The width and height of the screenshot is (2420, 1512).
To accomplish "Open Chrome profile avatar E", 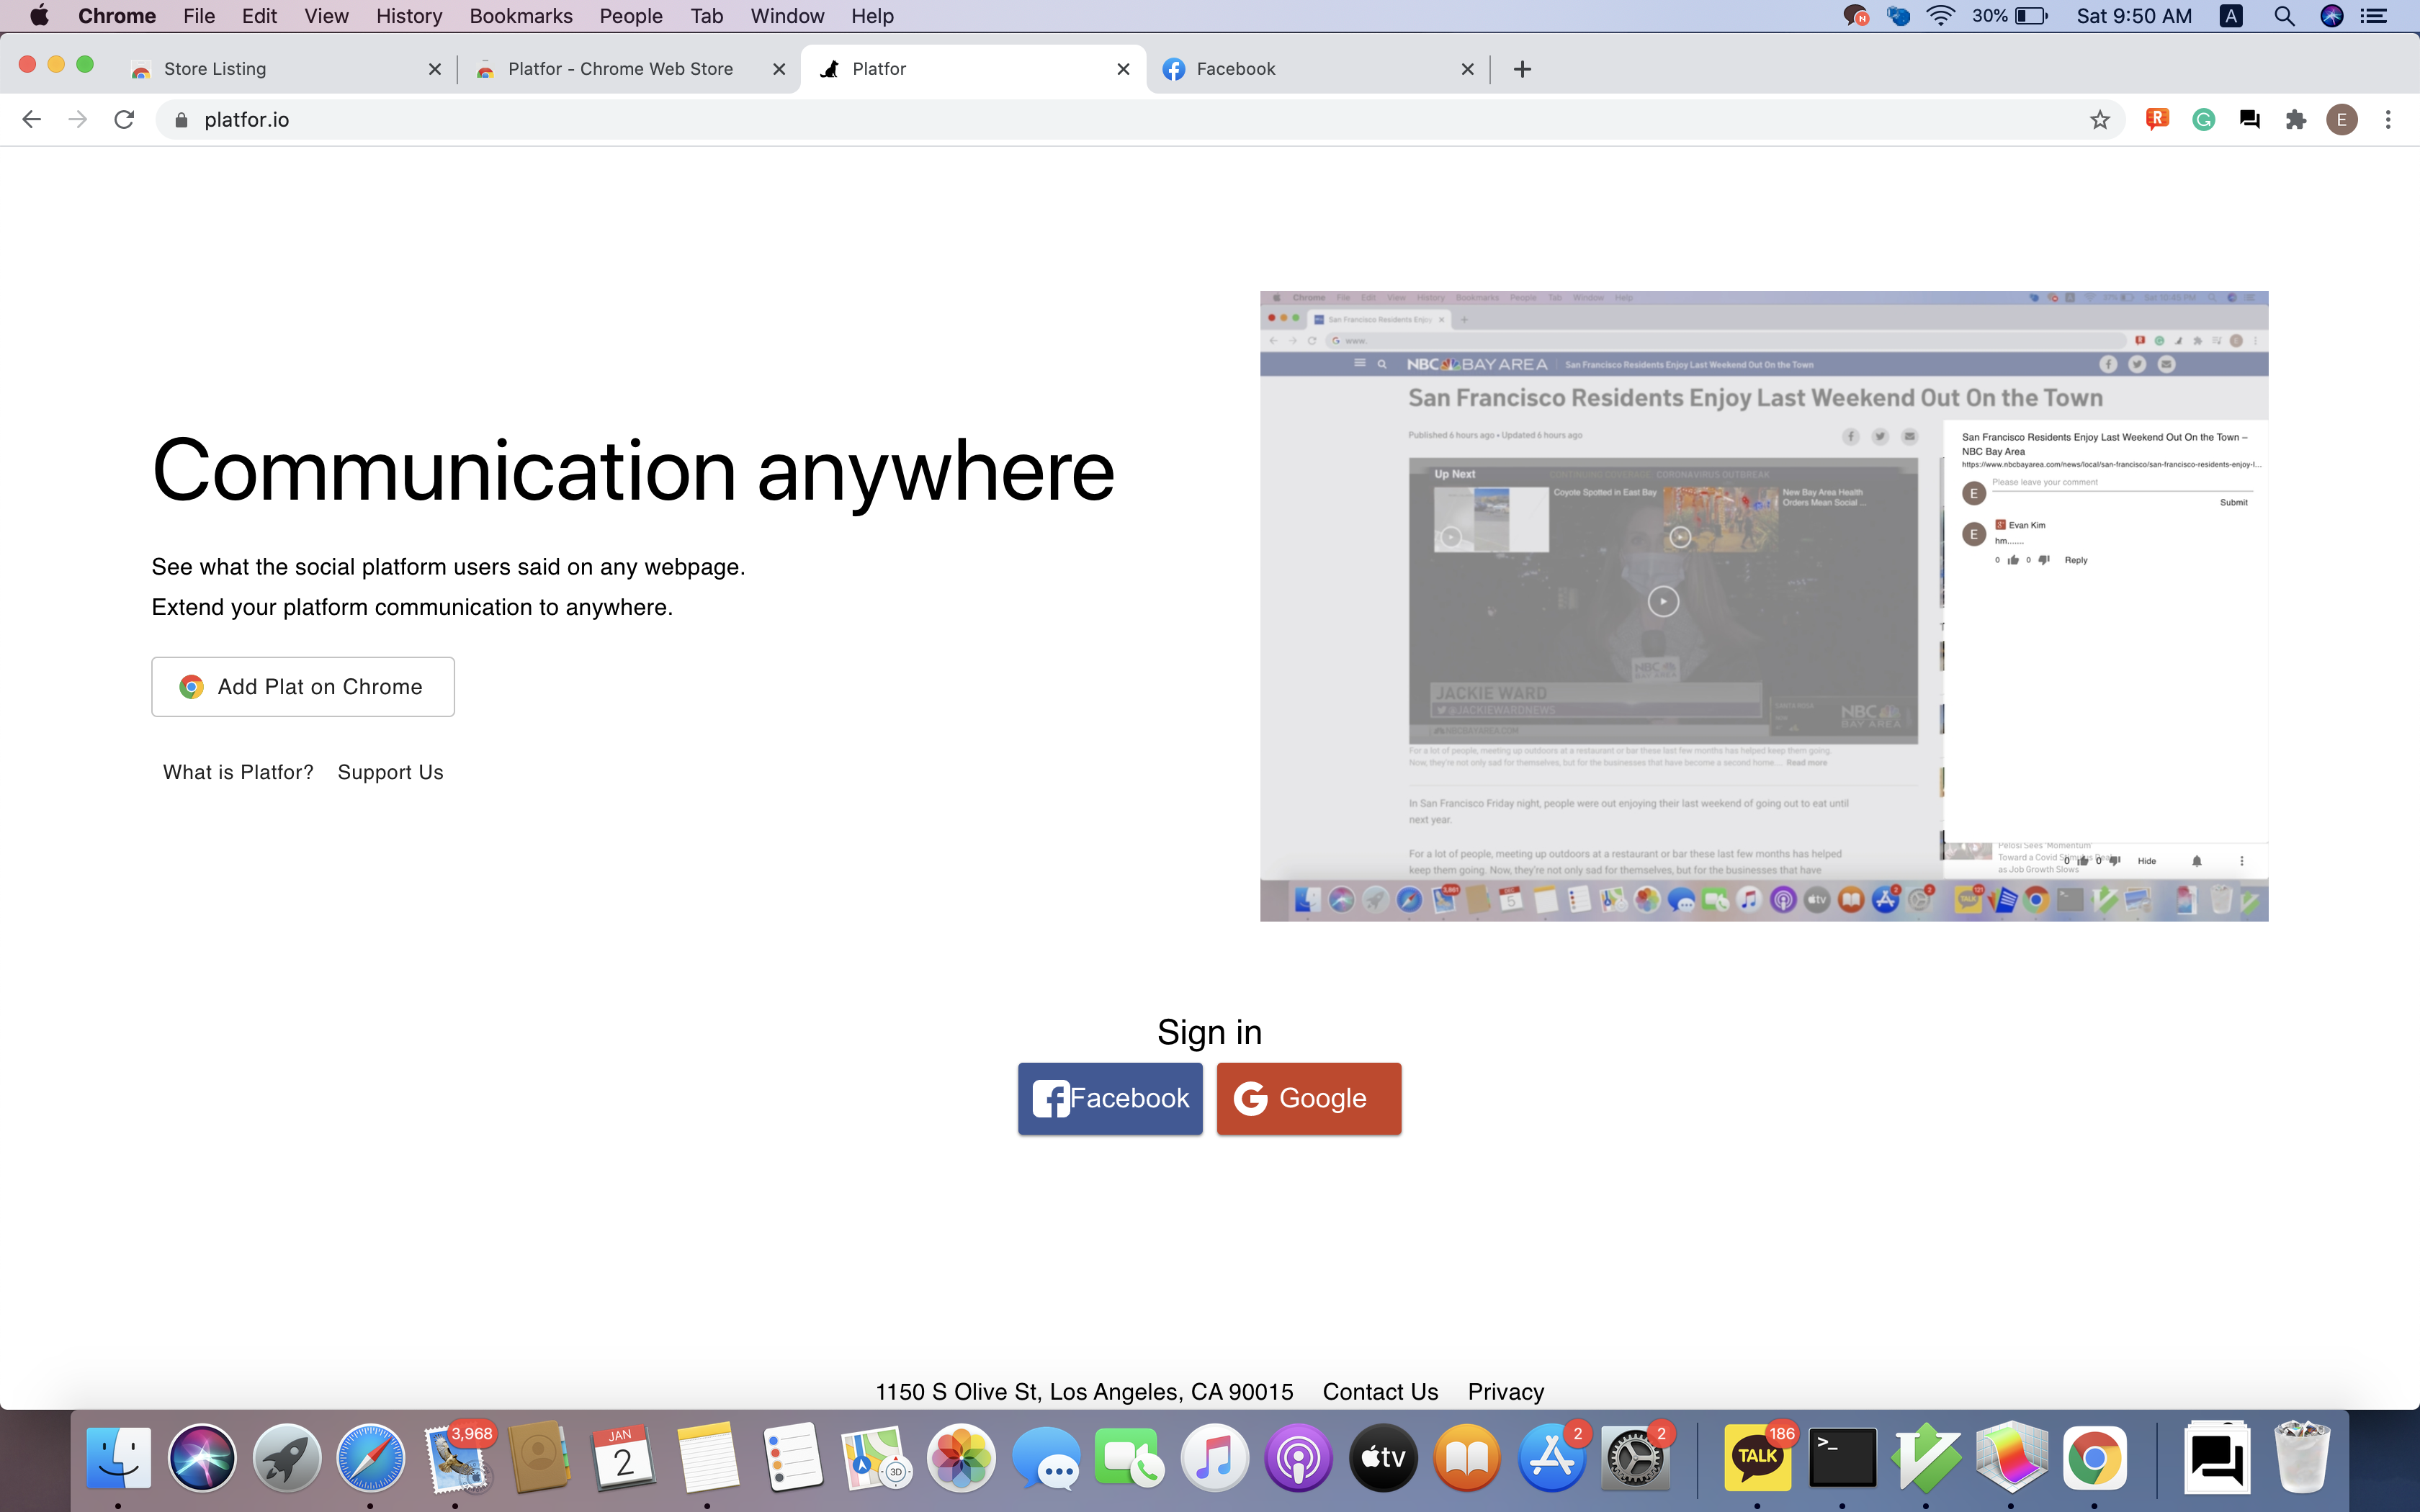I will [2342, 120].
